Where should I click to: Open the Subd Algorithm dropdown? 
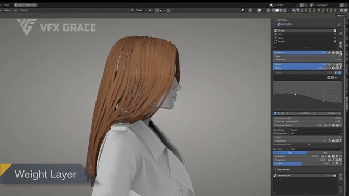[316, 133]
